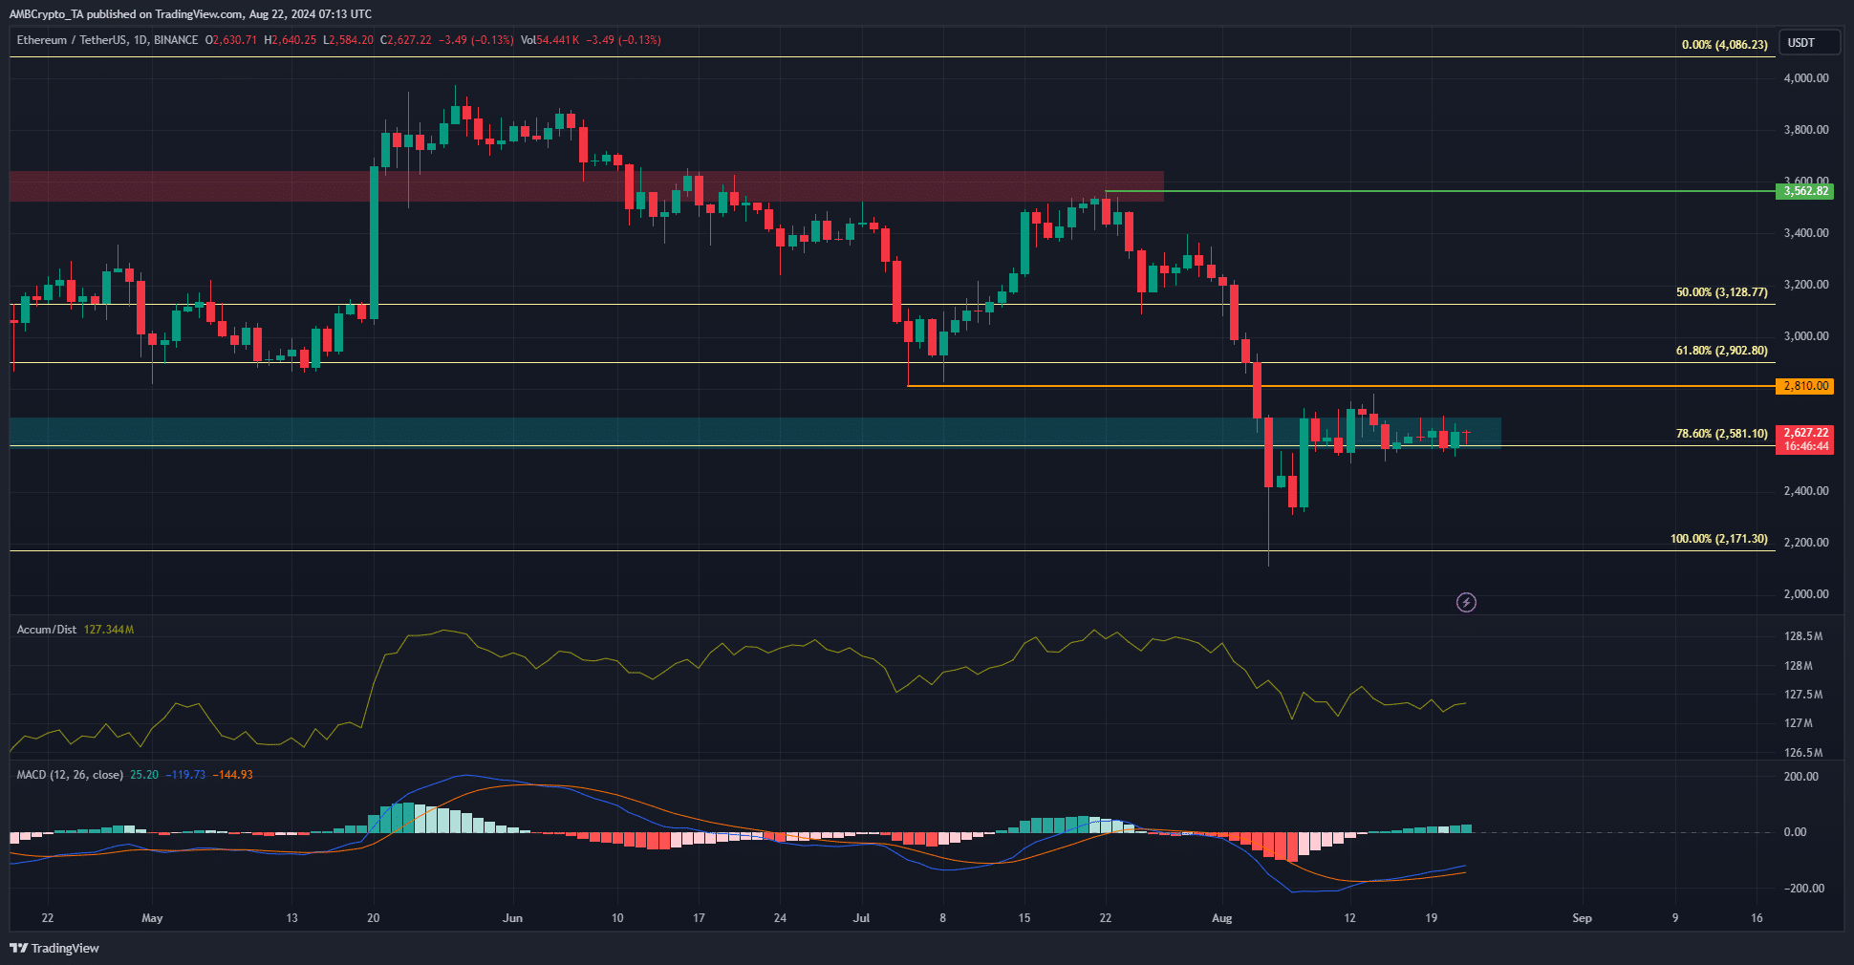The width and height of the screenshot is (1854, 965).
Task: Select the MACD (12, 26, close) label
Action: point(70,775)
